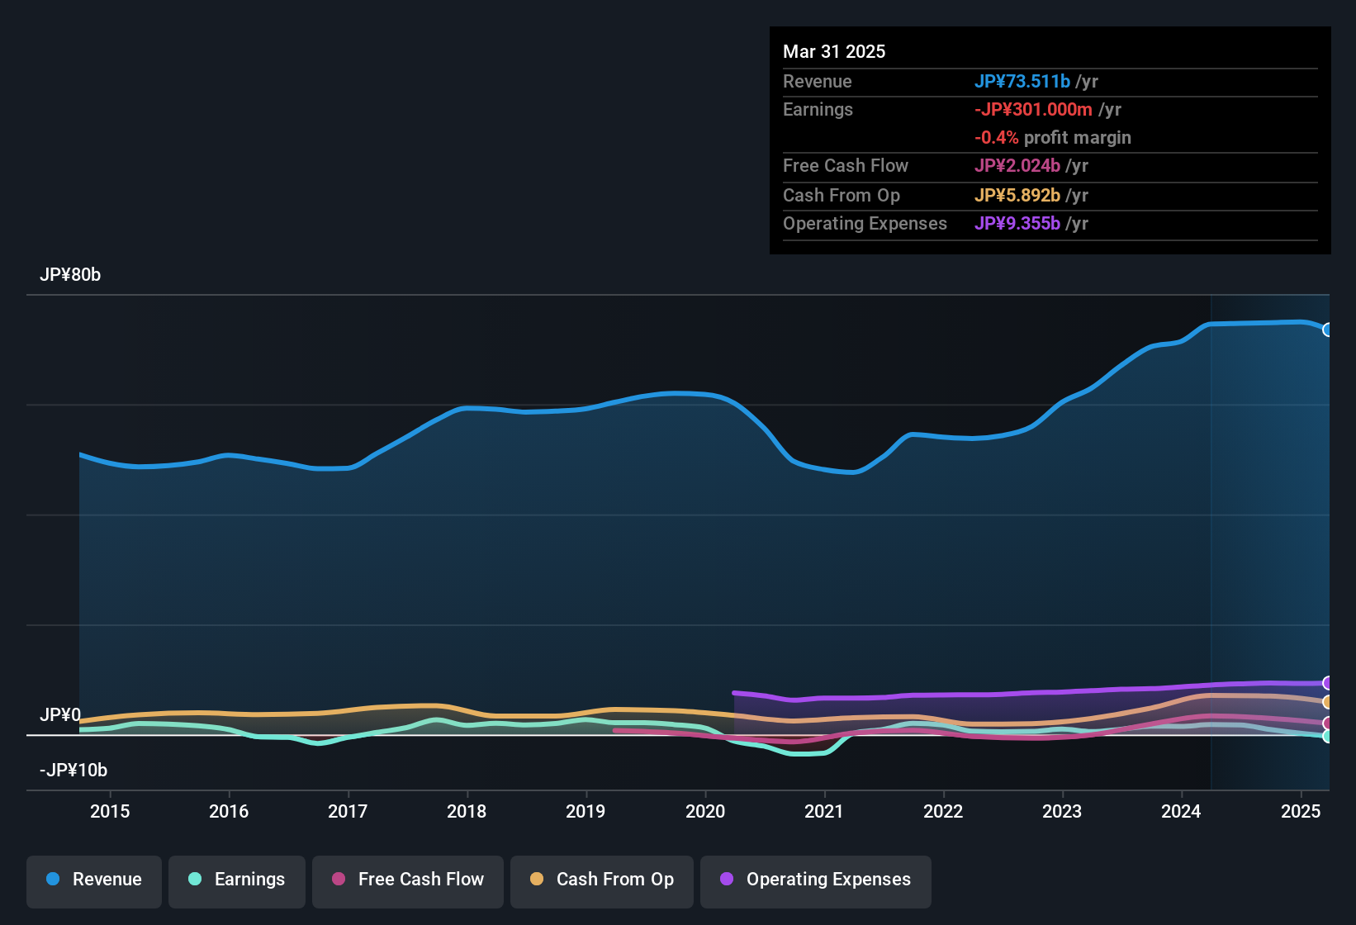This screenshot has height=925, width=1356.
Task: Select the 2015 x-axis label
Action: [110, 811]
